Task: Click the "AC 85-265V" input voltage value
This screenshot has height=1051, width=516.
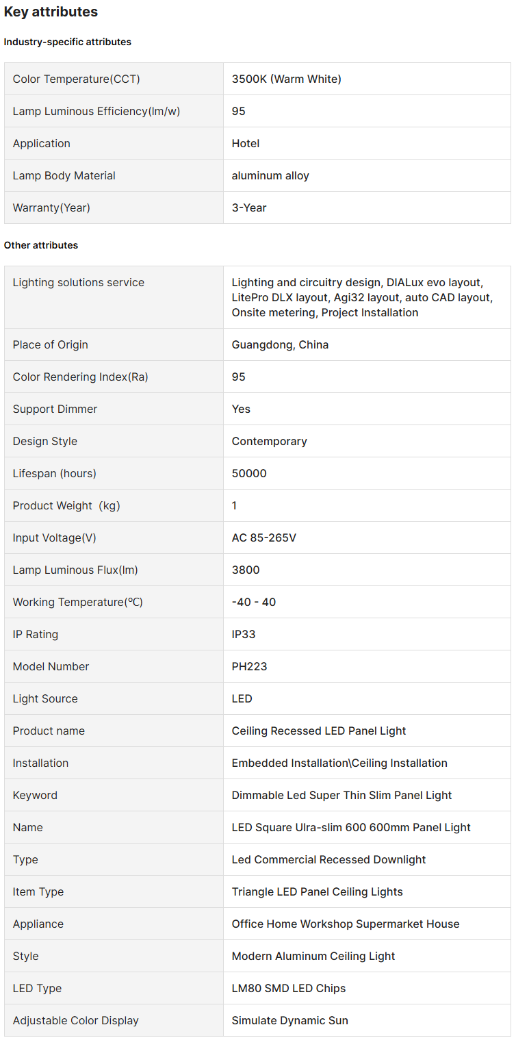Action: click(263, 537)
